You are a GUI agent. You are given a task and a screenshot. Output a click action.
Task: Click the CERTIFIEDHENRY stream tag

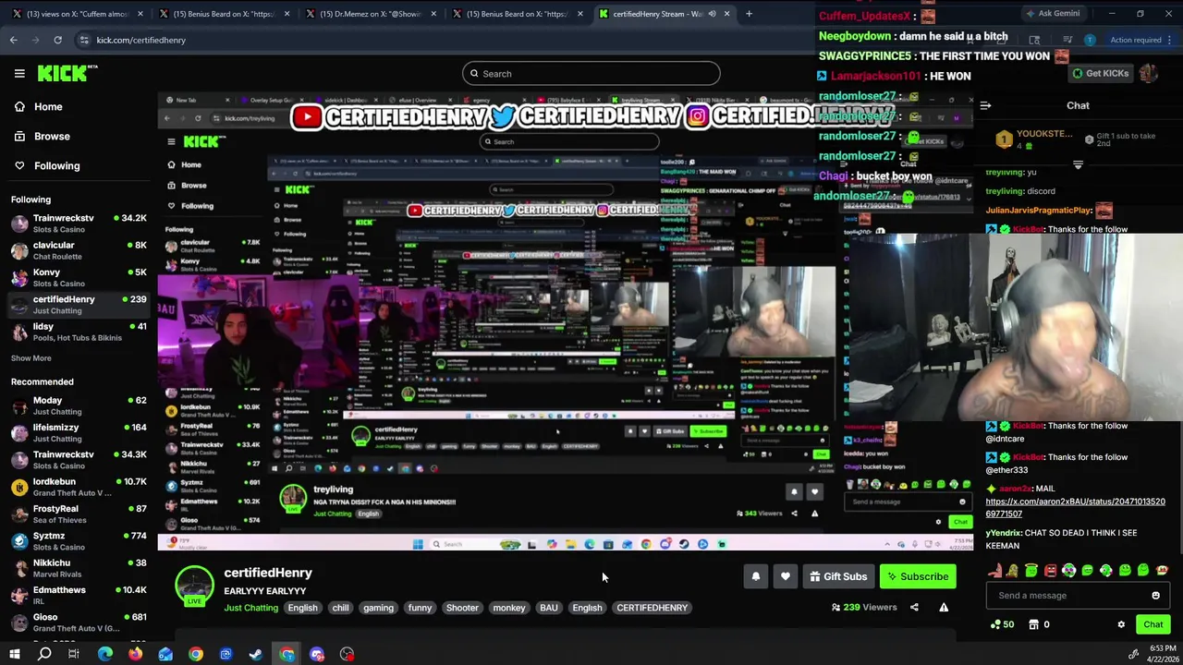(x=652, y=608)
